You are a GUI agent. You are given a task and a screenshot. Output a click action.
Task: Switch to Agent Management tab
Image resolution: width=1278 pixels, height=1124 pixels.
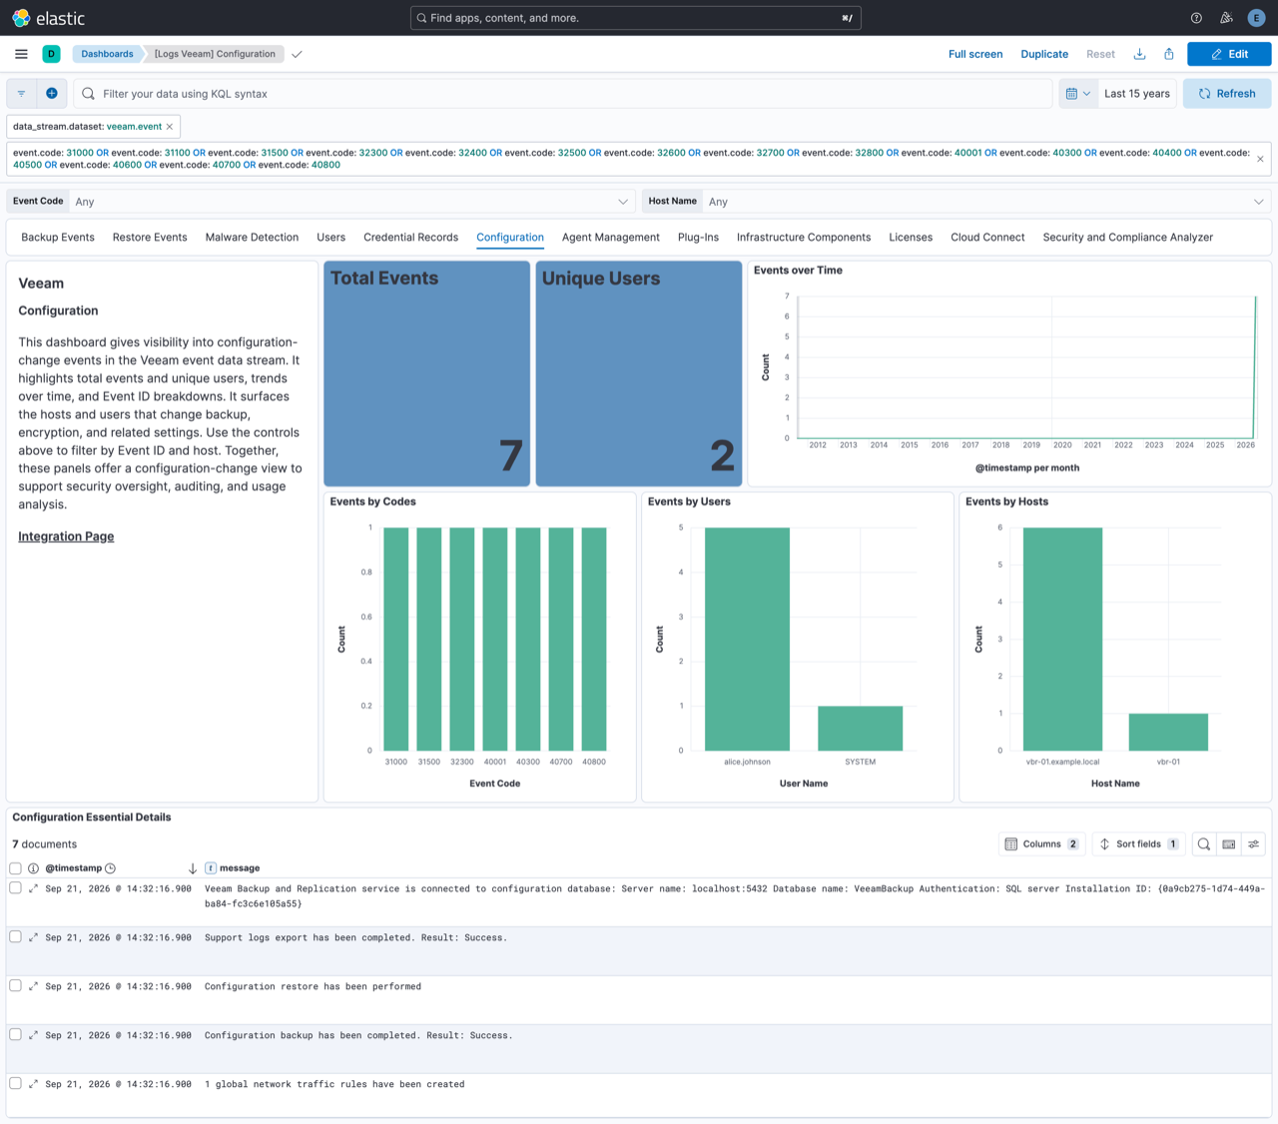(610, 238)
